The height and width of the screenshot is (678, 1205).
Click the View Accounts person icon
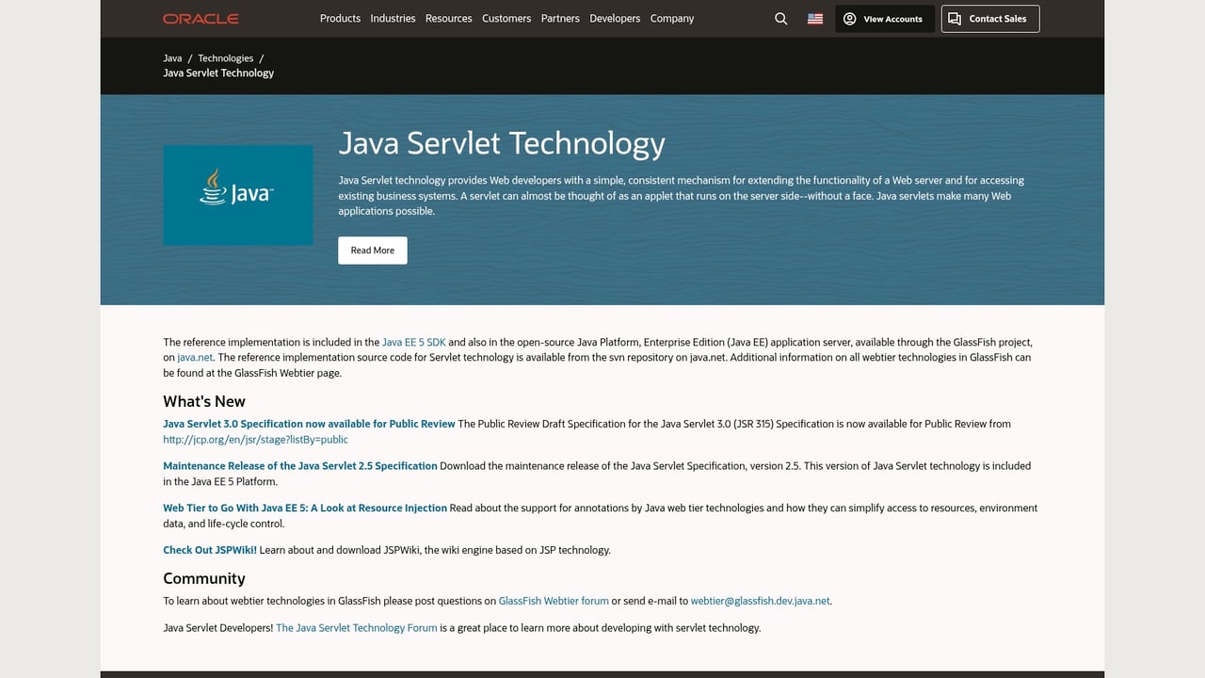point(850,18)
